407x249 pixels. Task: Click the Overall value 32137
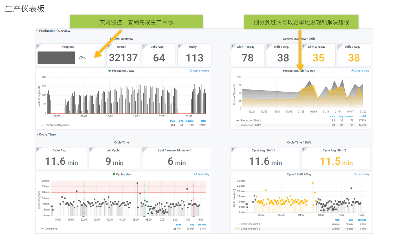tap(123, 58)
